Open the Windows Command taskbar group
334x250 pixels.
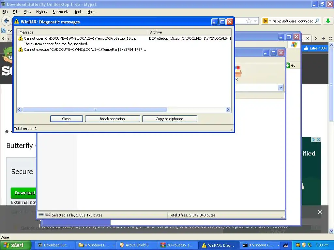point(260,245)
